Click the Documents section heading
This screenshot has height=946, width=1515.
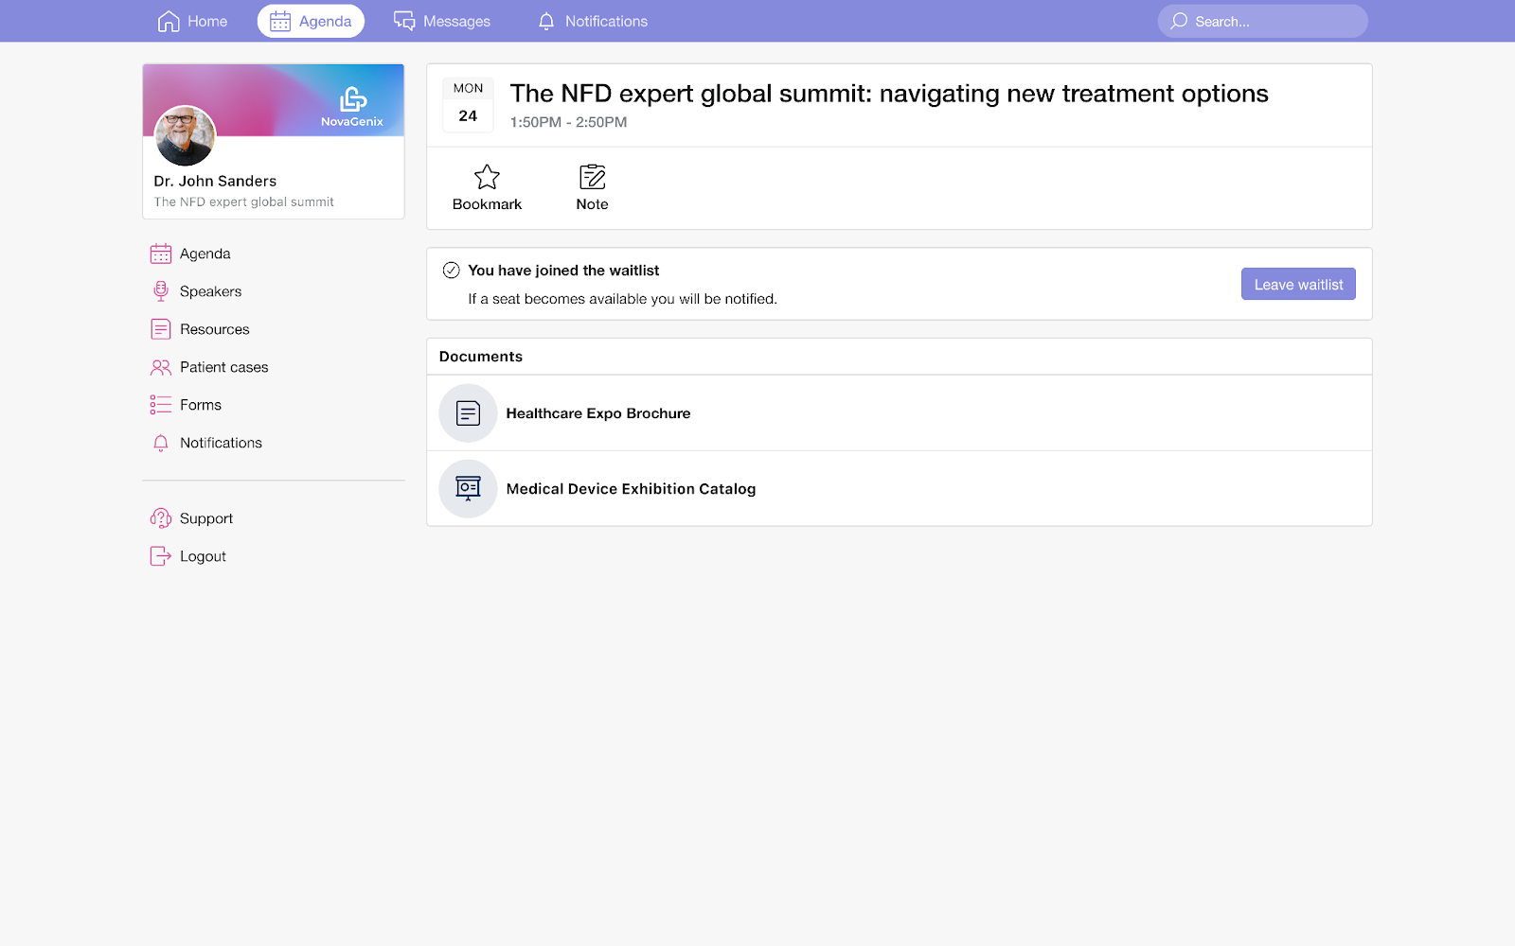481,357
